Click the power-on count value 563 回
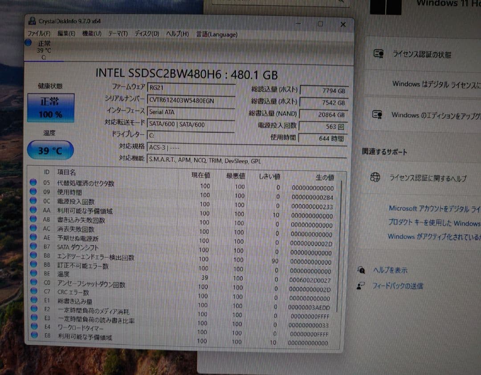Image resolution: width=481 pixels, height=375 pixels. (x=323, y=127)
